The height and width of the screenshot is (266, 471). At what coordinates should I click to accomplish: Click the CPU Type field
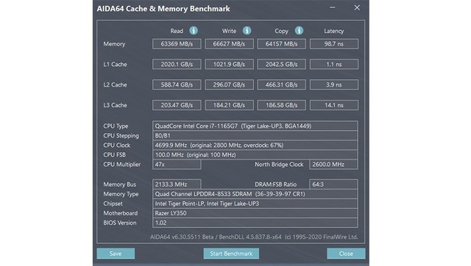pyautogui.click(x=255, y=126)
